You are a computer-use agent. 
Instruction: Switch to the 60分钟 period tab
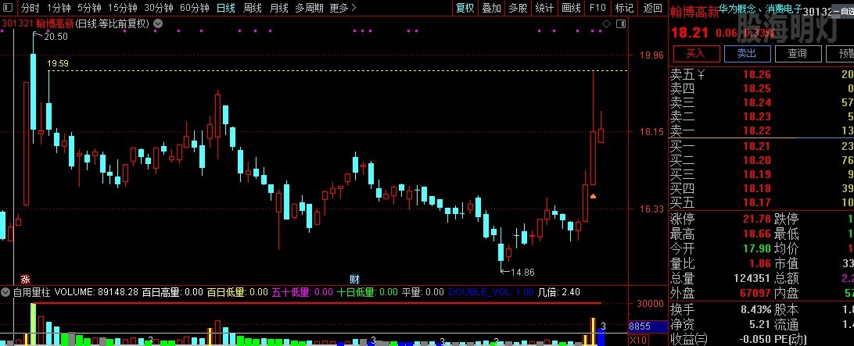194,9
